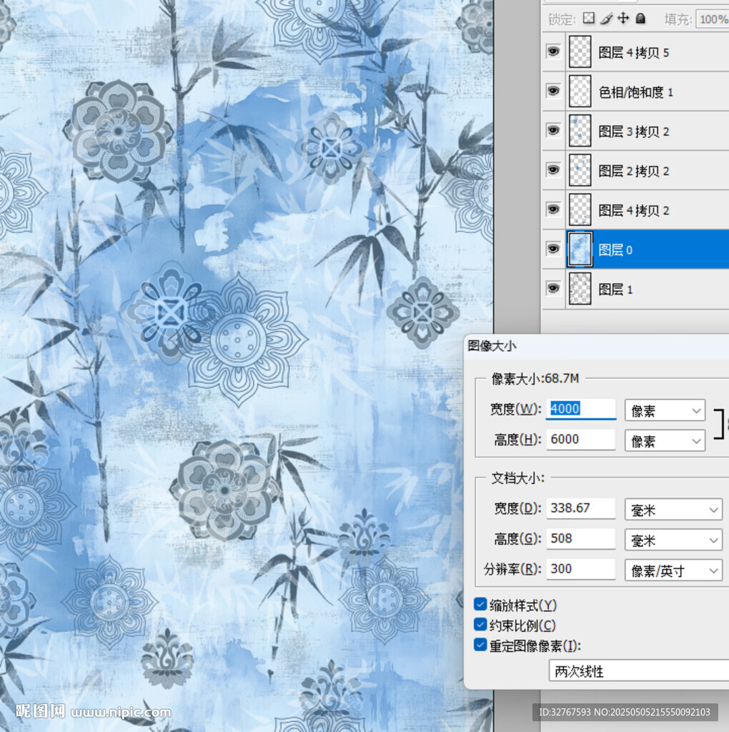Select the 图层 2 拷贝 2 thumbnail
729x732 pixels.
click(x=580, y=170)
